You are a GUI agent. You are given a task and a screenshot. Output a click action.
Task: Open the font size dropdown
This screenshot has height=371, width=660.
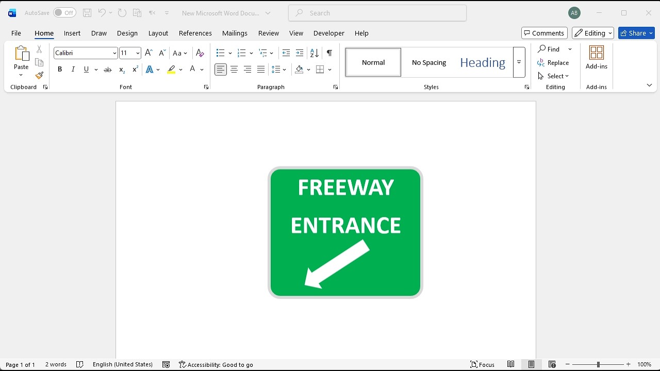coord(138,53)
